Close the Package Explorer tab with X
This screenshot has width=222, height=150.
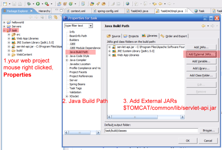pos(31,11)
